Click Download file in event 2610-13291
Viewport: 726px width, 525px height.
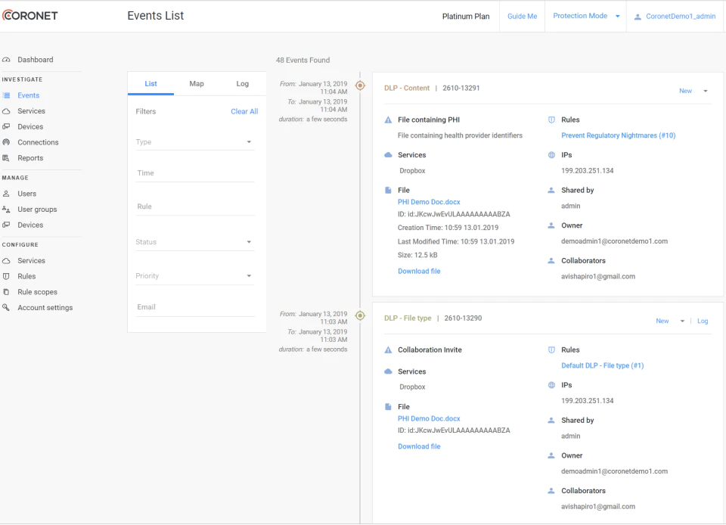coord(419,272)
